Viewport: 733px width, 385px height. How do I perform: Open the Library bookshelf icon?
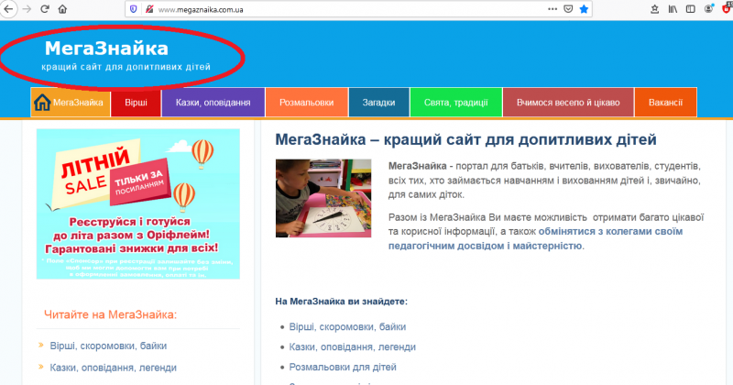tap(672, 8)
